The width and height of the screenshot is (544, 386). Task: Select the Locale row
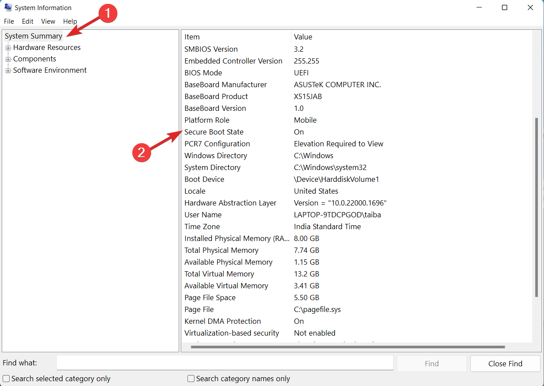click(357, 191)
